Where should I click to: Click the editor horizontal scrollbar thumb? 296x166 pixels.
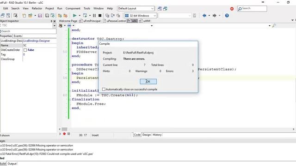(64, 129)
